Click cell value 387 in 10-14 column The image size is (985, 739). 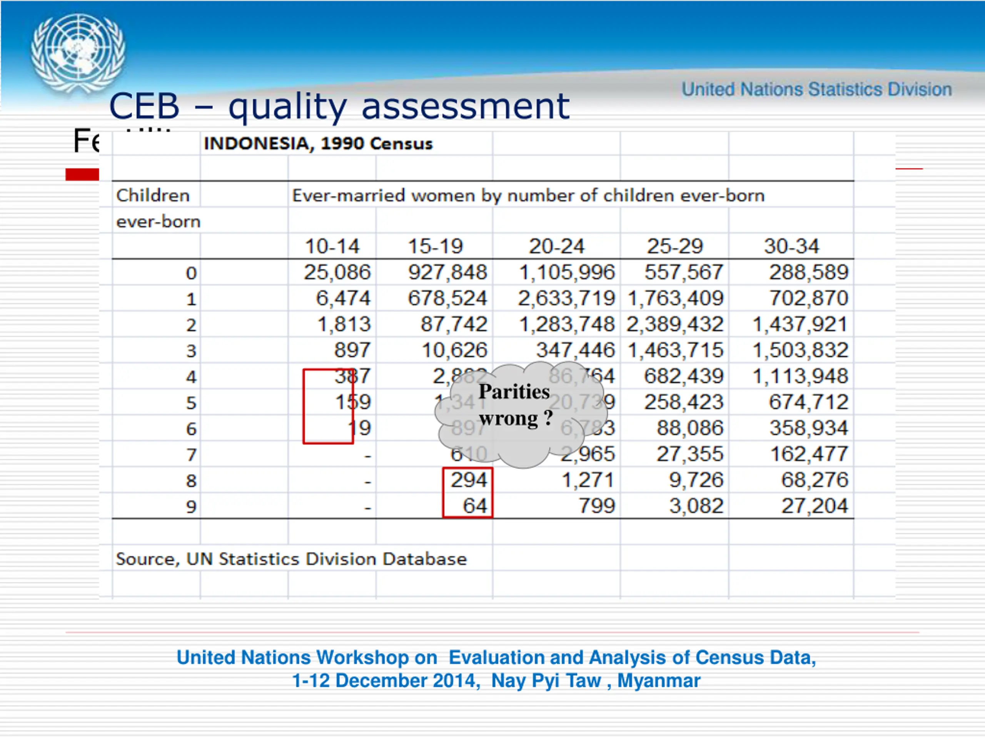(352, 376)
